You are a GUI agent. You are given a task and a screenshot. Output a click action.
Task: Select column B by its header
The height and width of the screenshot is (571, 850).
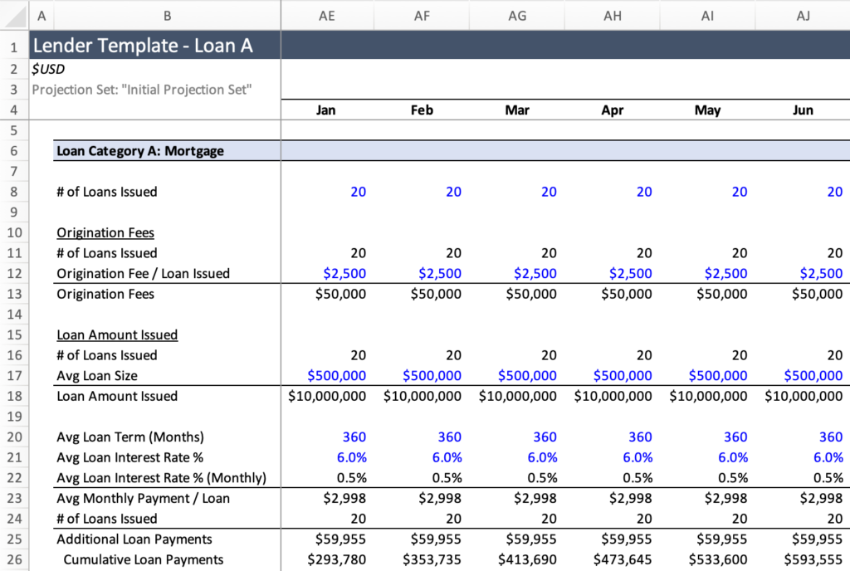167,15
